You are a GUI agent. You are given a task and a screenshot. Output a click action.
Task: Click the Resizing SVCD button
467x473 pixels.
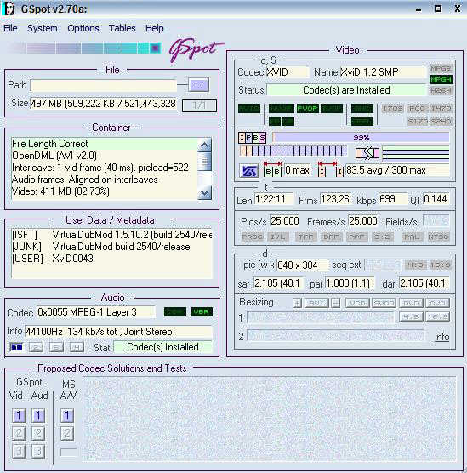(384, 303)
